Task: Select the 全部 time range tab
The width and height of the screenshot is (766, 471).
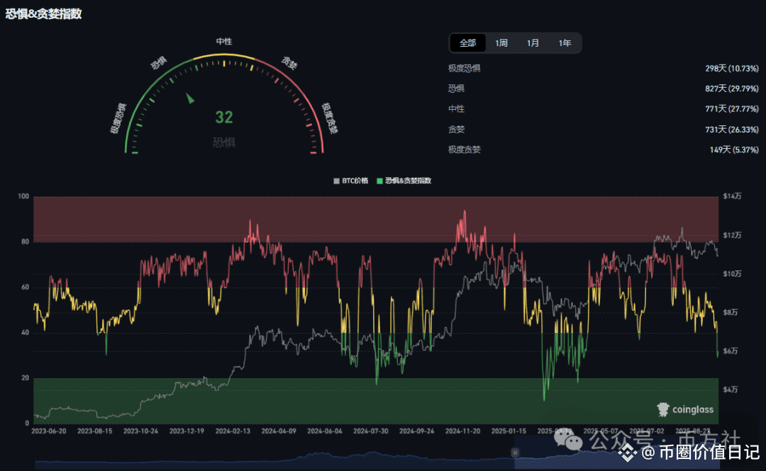Action: point(467,43)
